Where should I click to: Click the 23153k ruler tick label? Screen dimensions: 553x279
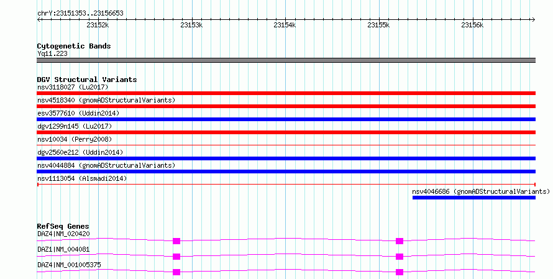[191, 25]
